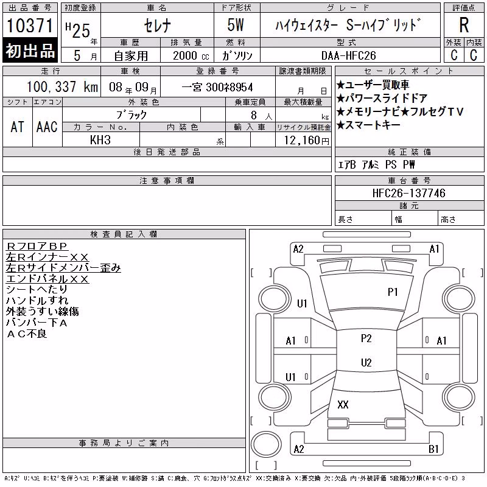Image resolution: width=487 pixels, height=487 pixels.
Task: Select the color number KH3 field
Action: [x=100, y=140]
